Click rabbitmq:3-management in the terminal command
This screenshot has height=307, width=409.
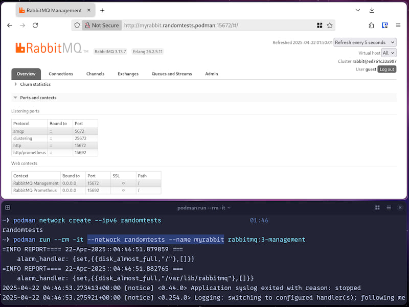[x=266, y=240]
